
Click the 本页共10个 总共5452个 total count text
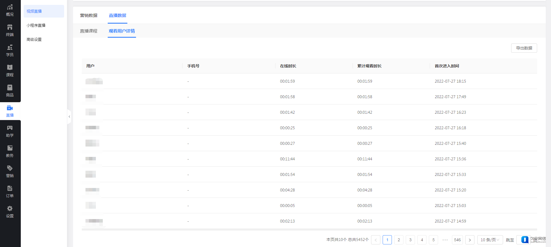coord(348,240)
